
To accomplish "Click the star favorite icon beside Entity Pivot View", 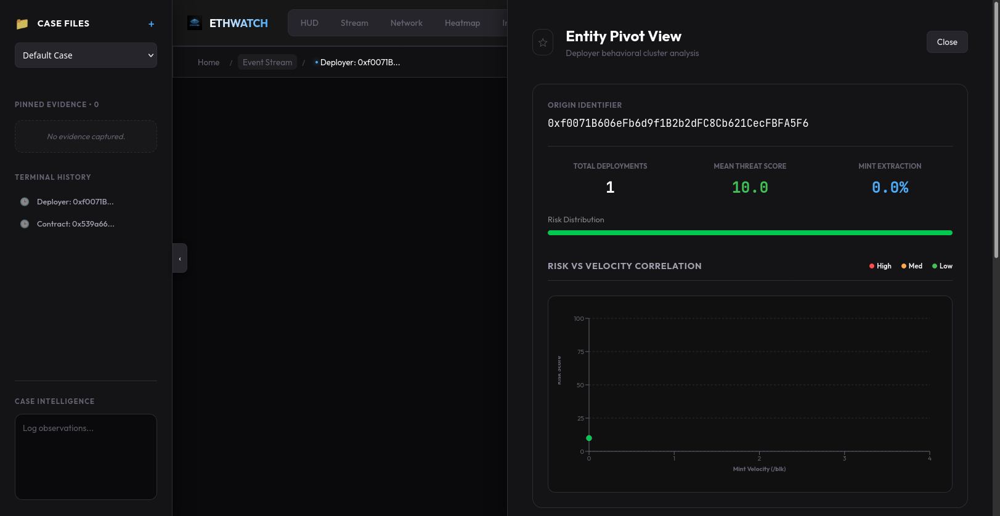I will pos(543,42).
